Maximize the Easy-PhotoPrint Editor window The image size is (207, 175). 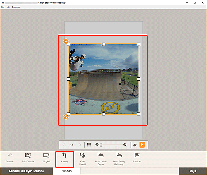click(195, 2)
